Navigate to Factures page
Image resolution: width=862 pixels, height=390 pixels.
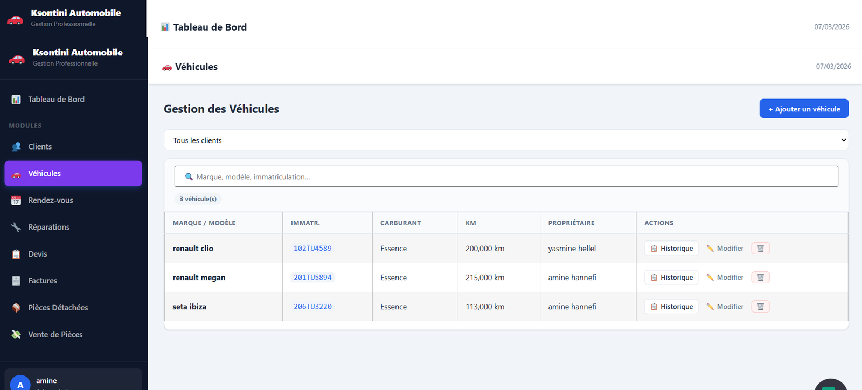[43, 281]
